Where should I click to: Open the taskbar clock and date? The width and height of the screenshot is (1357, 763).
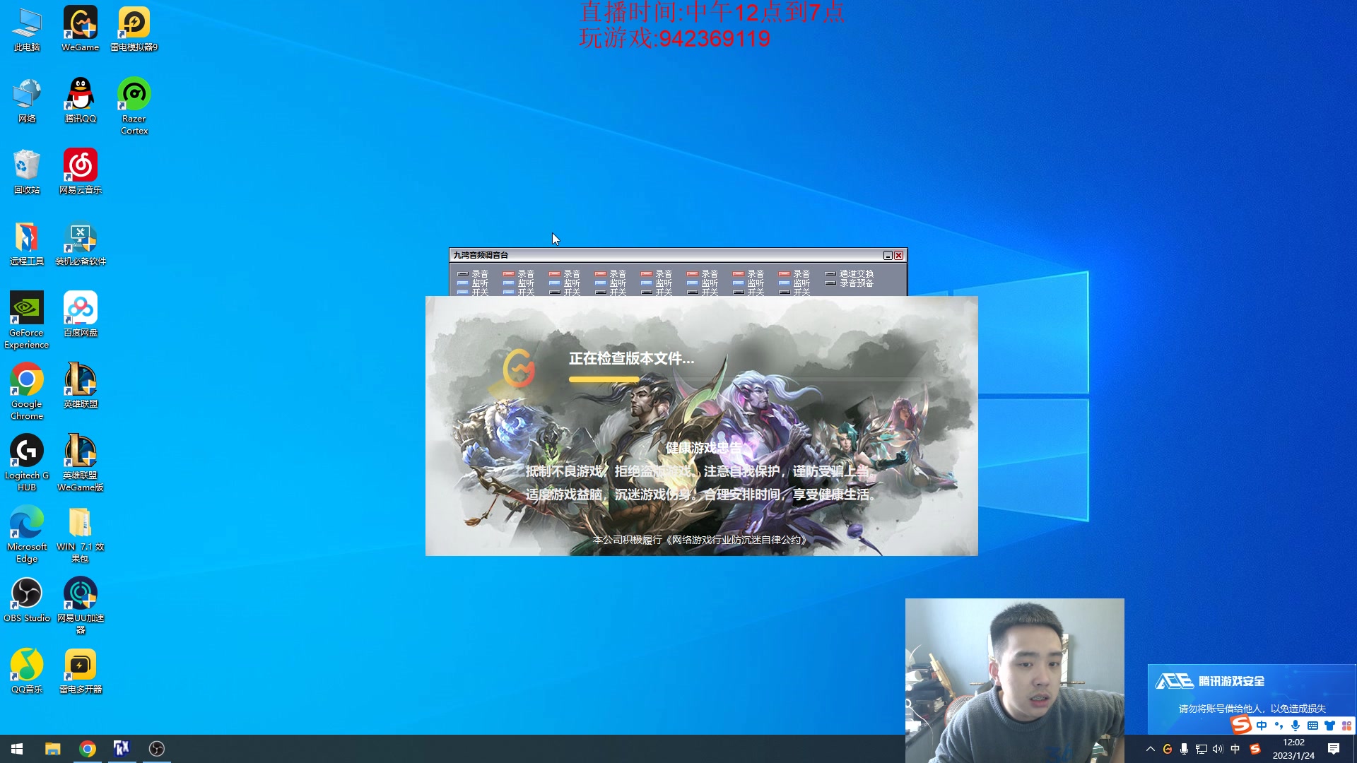point(1293,749)
